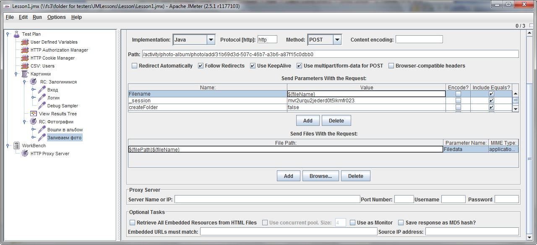Select the Test Plan flask icon
This screenshot has height=245, width=537.
tap(17, 34)
